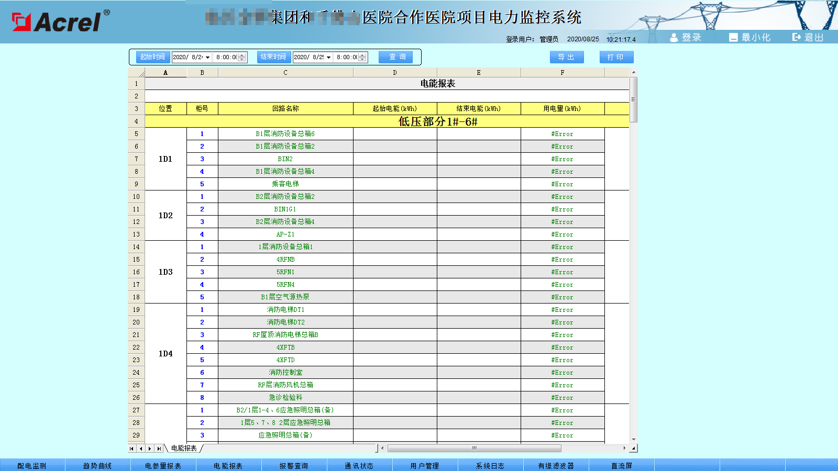Click the 登录 user login icon
This screenshot has width=838, height=471.
[674, 37]
